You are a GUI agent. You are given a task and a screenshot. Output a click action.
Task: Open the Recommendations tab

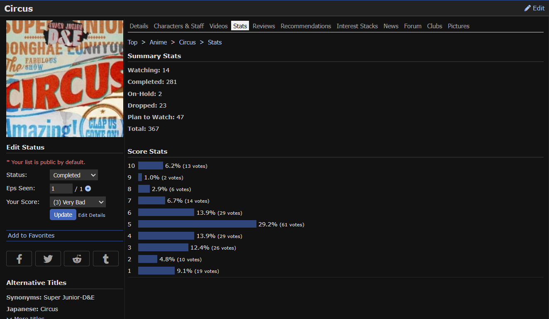click(306, 26)
